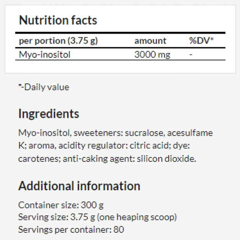The image size is (240, 240).
Task: Click the "3000 mg" amount value
Action: tap(152, 54)
